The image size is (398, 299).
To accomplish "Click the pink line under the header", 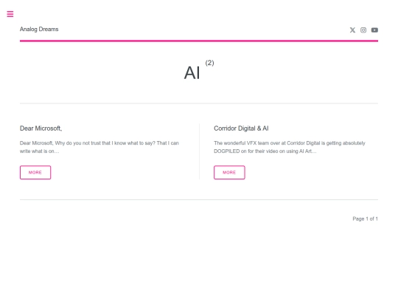I will tap(199, 41).
